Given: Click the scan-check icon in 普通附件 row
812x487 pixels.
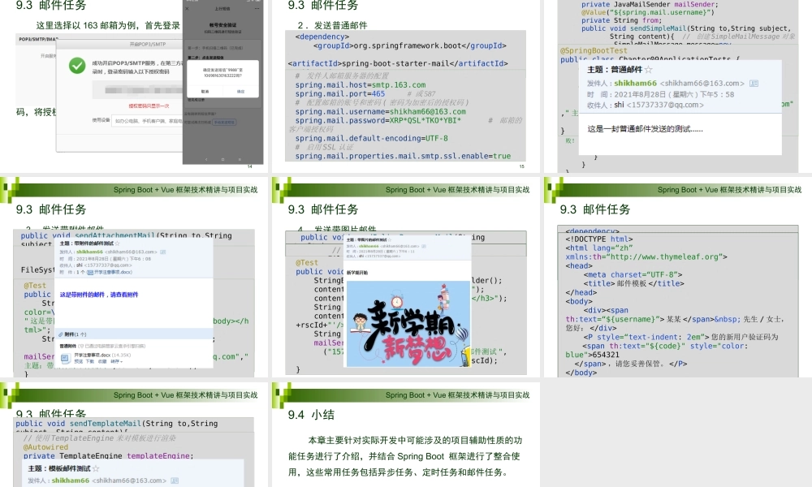Looking at the screenshot, I should click(81, 346).
